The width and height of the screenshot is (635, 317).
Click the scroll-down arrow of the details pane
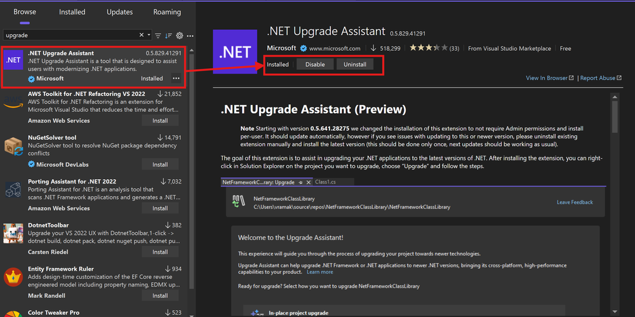(x=615, y=311)
